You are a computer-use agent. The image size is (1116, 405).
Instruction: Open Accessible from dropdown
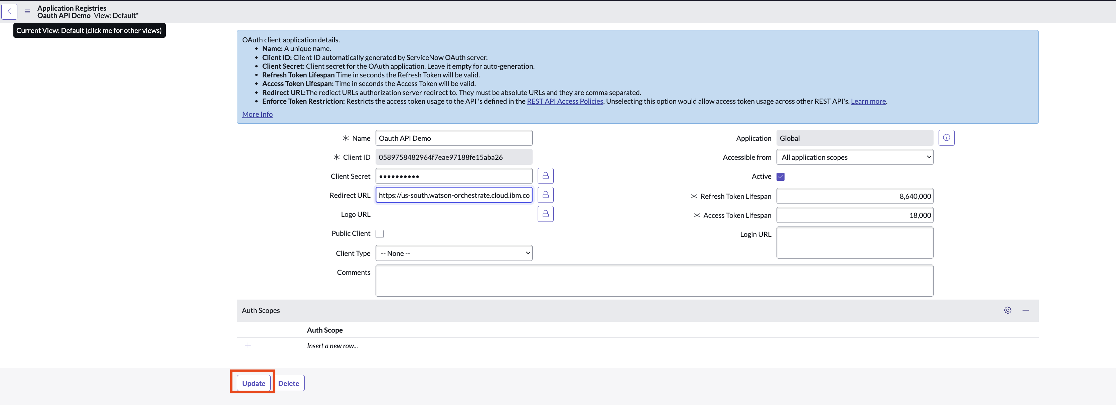(854, 157)
